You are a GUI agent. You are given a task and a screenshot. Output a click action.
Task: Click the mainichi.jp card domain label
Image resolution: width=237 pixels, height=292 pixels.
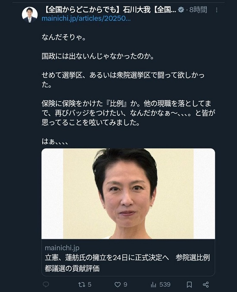pos(62,248)
